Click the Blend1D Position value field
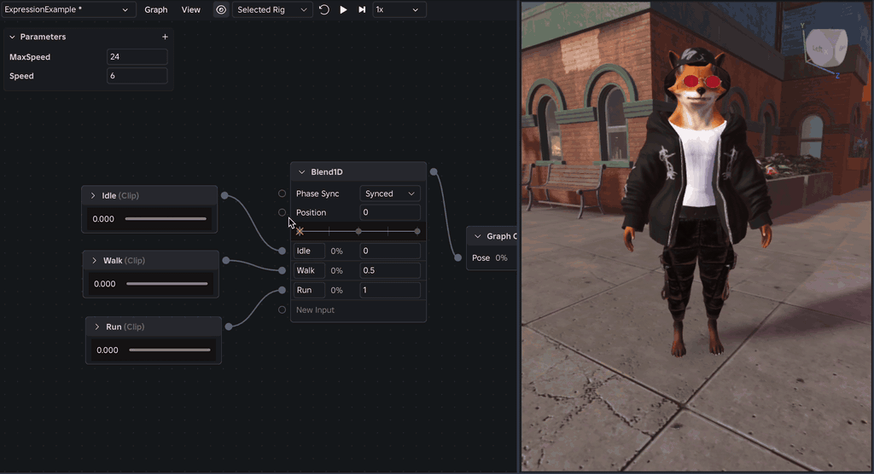This screenshot has height=474, width=874. [x=389, y=212]
